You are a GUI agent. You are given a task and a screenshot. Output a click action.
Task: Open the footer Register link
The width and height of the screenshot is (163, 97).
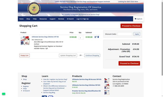pos(26,86)
